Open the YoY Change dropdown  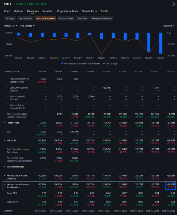tap(27, 26)
